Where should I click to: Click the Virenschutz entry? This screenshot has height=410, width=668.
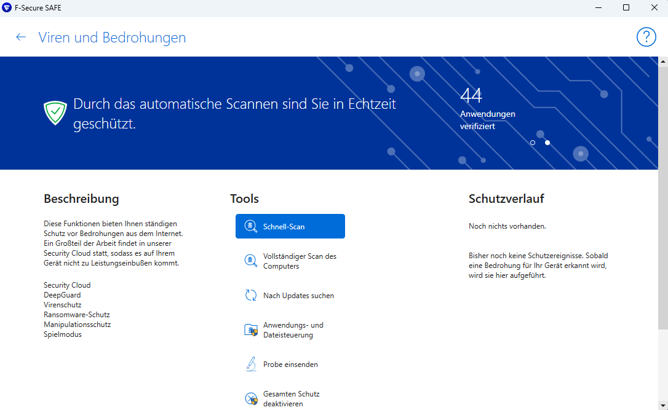tap(62, 304)
